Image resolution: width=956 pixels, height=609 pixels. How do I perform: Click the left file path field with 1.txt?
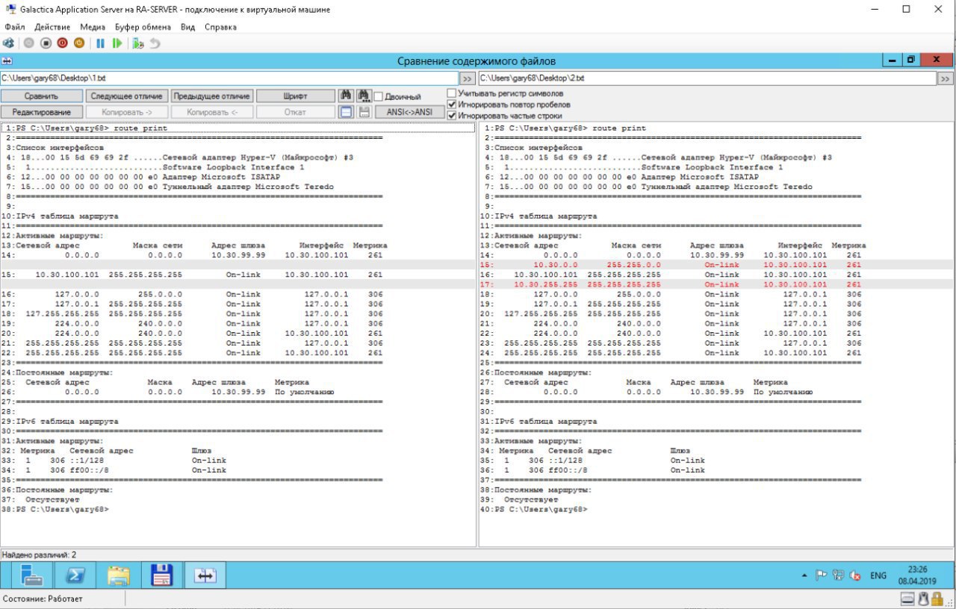(x=229, y=78)
